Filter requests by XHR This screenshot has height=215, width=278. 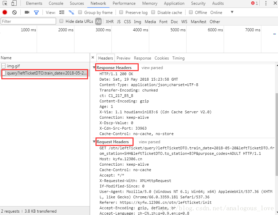[x=109, y=22]
